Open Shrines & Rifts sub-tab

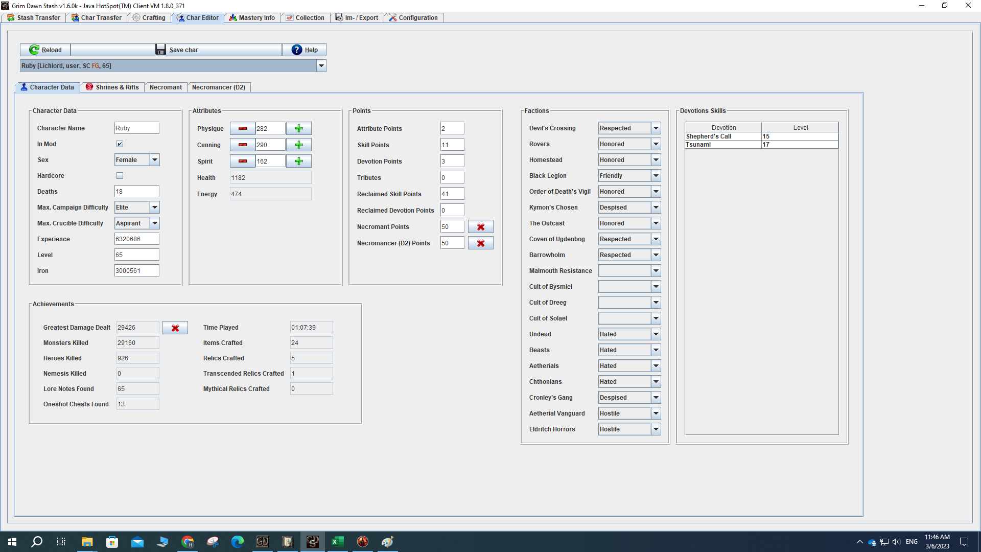(x=112, y=87)
